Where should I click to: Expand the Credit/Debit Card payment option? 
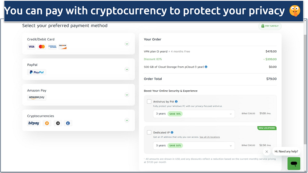[127, 43]
